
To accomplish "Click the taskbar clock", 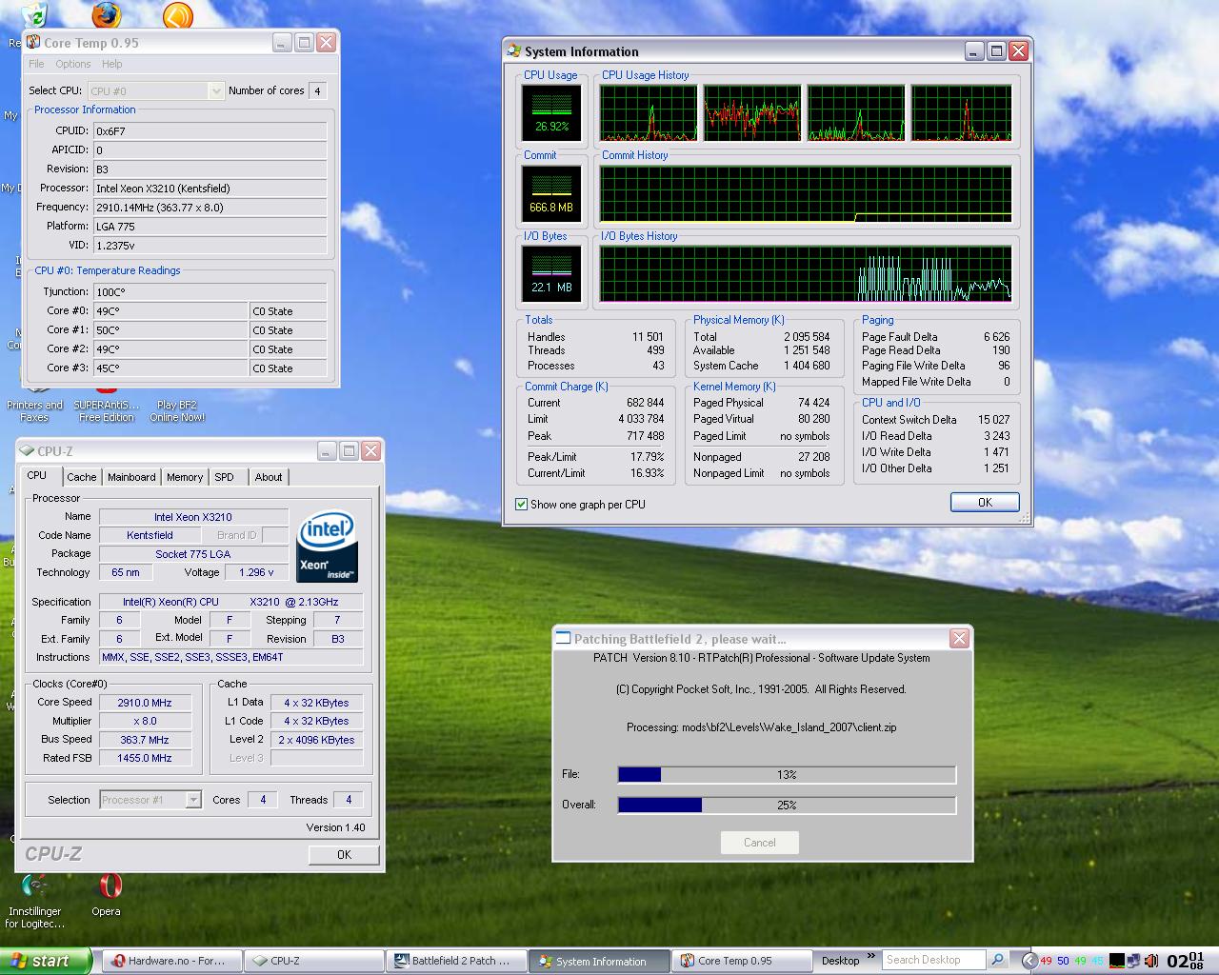I will 1185,961.
